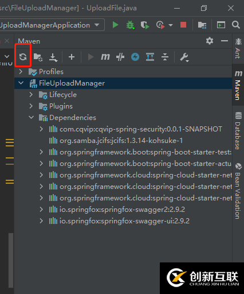
Task: Toggle Maven offline mode icon
Action: pos(135,57)
